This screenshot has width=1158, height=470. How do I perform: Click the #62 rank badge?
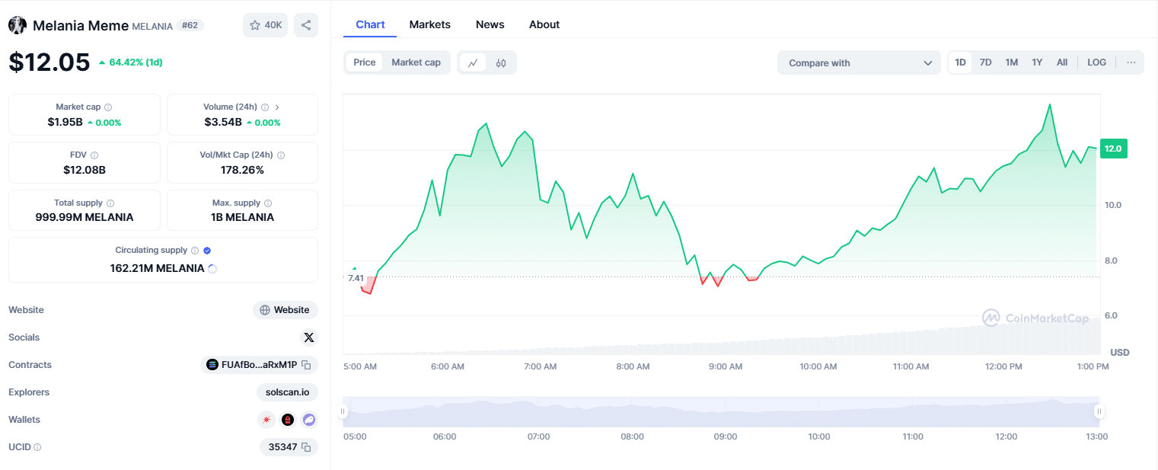tap(190, 25)
